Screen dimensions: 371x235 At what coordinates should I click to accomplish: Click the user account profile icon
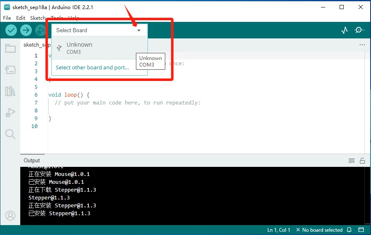click(x=10, y=216)
